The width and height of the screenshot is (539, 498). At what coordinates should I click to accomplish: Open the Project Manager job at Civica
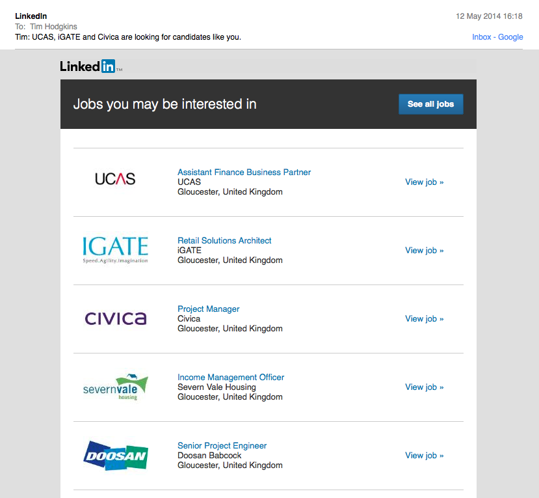click(208, 309)
